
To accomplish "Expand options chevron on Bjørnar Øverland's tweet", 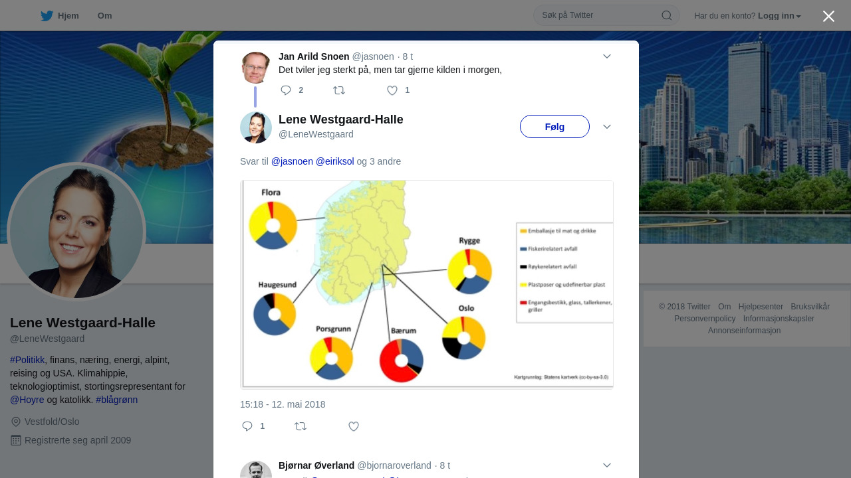I will click(607, 465).
